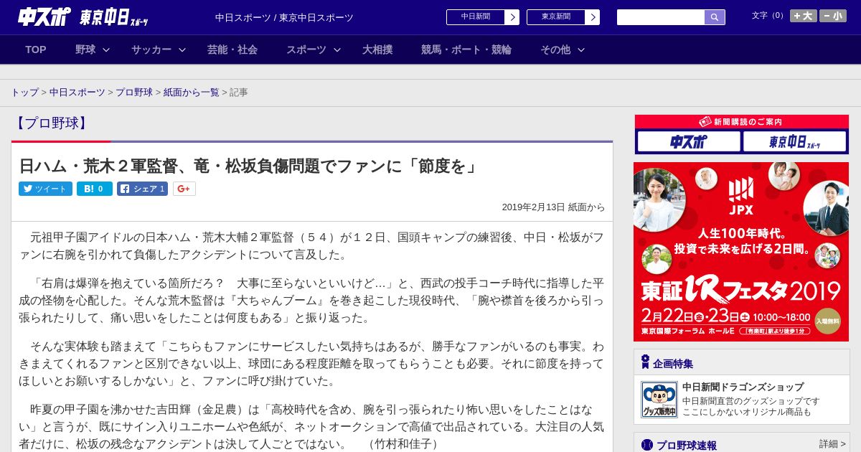The width and height of the screenshot is (861, 452).
Task: Click the 【プロ野球】 section heading
Action: pos(51,123)
